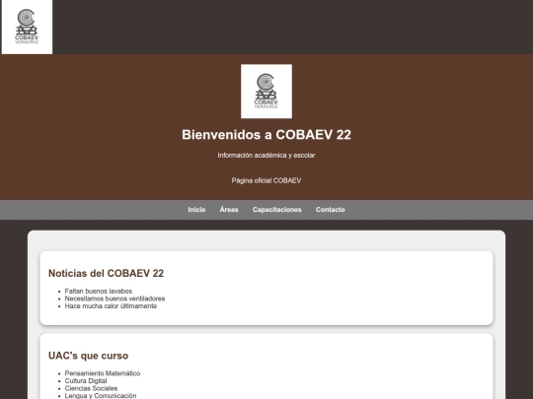Click the Ciencias Sociales list item
533x399 pixels.
pyautogui.click(x=91, y=388)
